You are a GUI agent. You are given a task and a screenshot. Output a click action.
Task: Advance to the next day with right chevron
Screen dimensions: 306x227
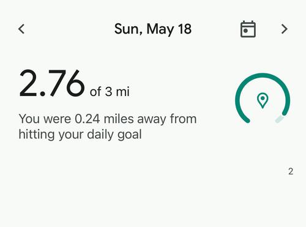coord(285,29)
